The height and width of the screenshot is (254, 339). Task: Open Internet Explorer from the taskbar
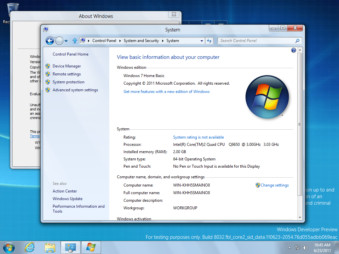pyautogui.click(x=29, y=247)
